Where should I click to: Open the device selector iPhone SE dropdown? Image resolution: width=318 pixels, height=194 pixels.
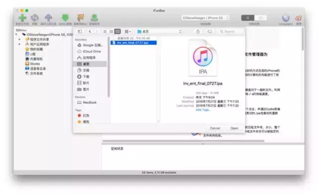point(205,18)
